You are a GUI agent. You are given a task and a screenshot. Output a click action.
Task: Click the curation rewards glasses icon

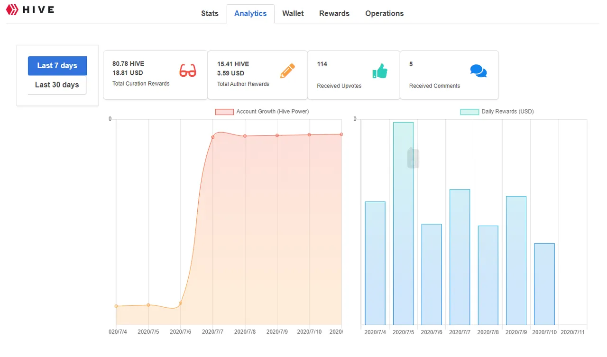(188, 71)
